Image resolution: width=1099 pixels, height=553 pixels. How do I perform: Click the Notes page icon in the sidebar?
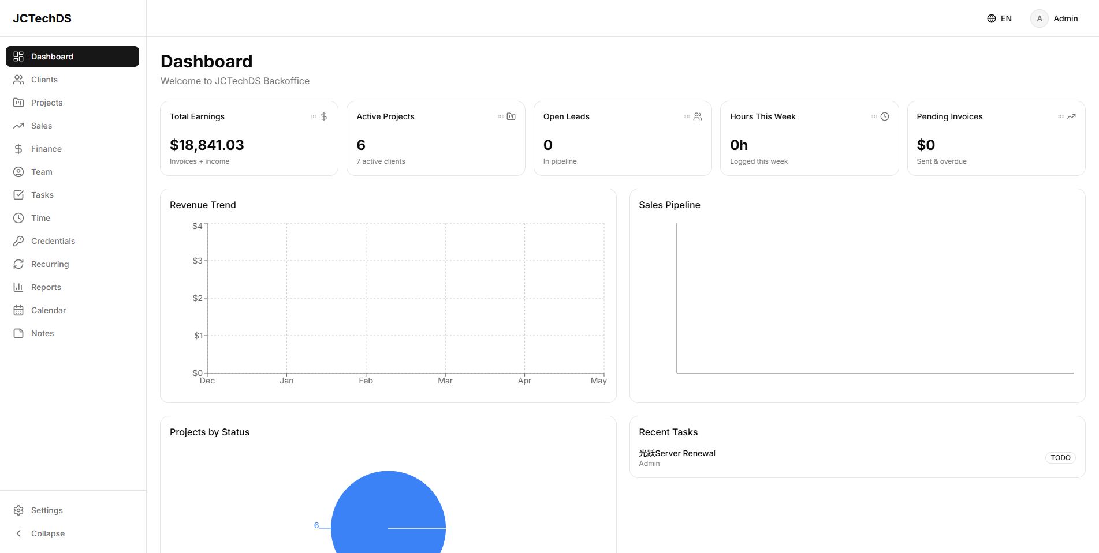click(x=18, y=333)
